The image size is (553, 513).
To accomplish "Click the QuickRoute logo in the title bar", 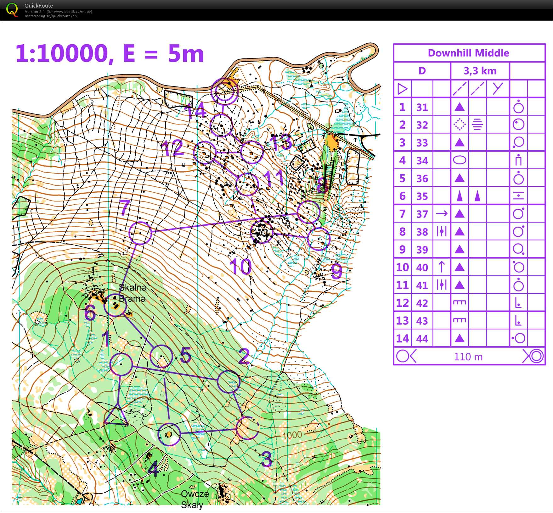I will pyautogui.click(x=12, y=10).
